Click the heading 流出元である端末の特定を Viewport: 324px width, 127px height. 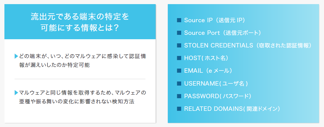pyautogui.click(x=80, y=17)
